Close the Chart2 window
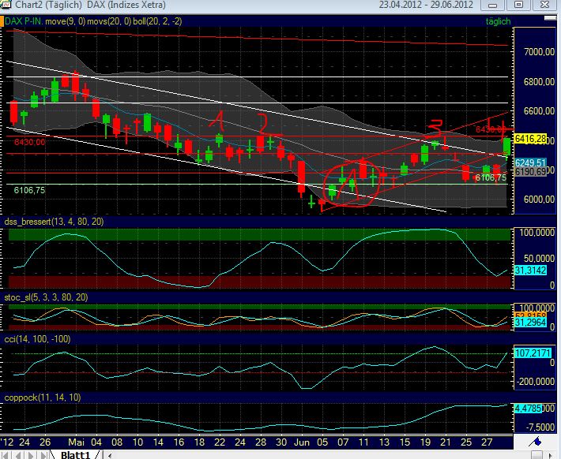The image size is (561, 459). pyautogui.click(x=544, y=5)
